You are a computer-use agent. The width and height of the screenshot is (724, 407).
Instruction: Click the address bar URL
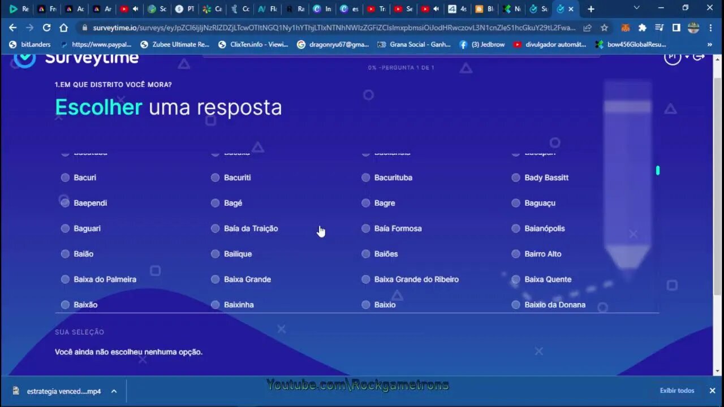click(x=334, y=28)
